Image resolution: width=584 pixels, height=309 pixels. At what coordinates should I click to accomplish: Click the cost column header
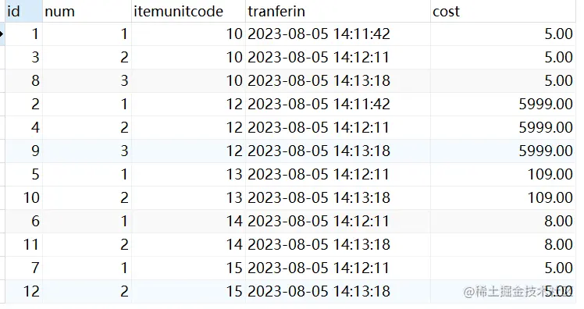coord(503,11)
